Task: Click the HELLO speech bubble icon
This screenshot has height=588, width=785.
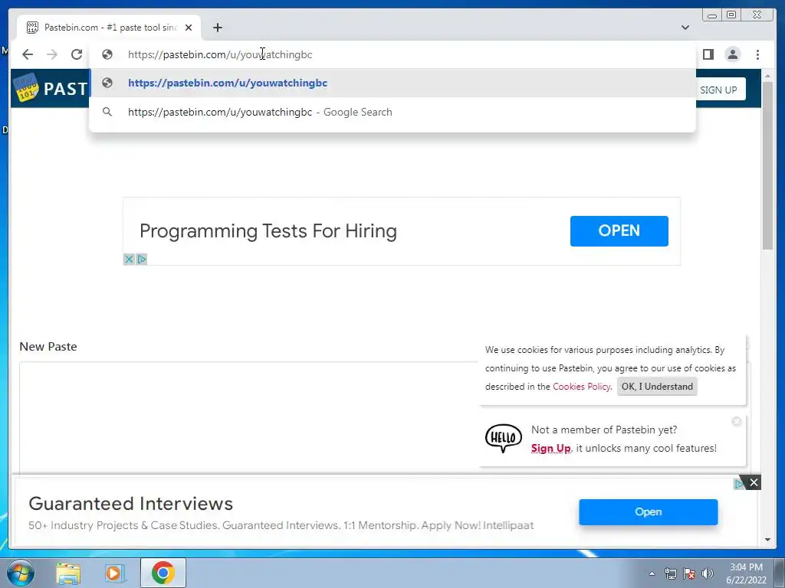Action: 503,439
